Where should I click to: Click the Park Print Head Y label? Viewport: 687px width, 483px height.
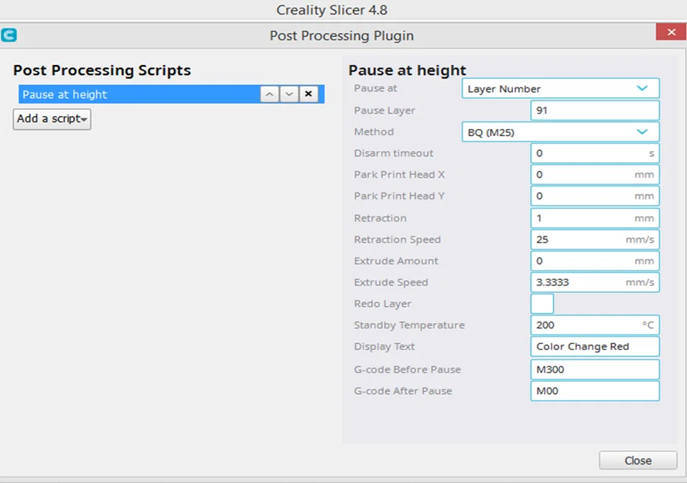click(x=399, y=196)
